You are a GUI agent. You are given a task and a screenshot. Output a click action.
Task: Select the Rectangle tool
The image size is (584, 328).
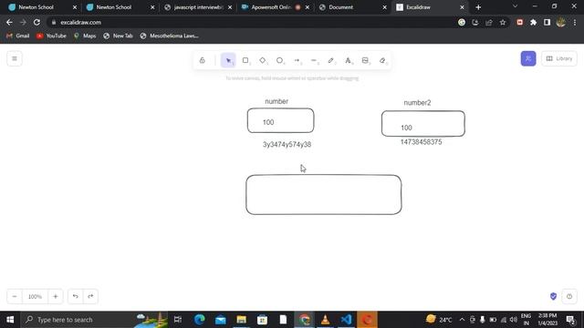click(245, 60)
